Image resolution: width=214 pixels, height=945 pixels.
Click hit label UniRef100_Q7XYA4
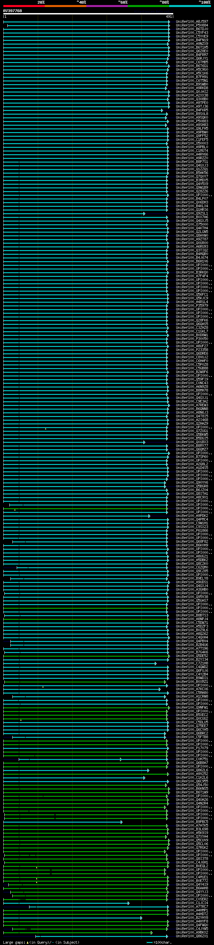click(x=192, y=836)
